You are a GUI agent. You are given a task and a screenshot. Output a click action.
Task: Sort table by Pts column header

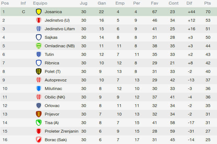(207, 3)
